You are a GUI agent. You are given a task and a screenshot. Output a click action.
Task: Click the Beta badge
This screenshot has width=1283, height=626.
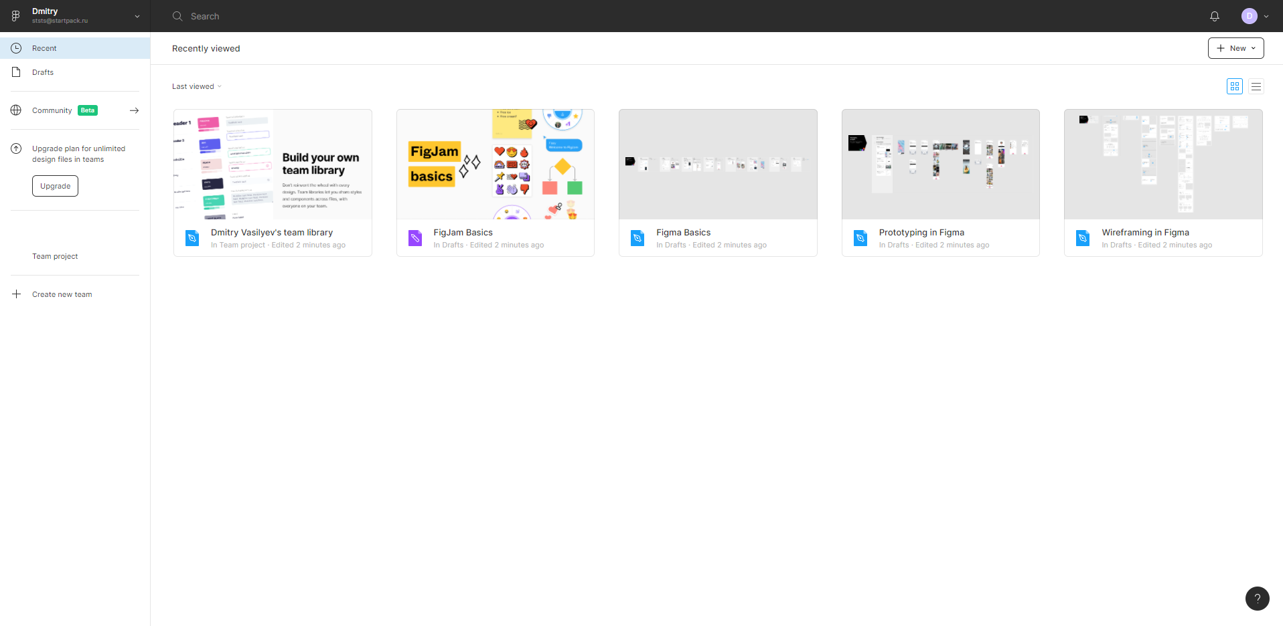click(88, 110)
